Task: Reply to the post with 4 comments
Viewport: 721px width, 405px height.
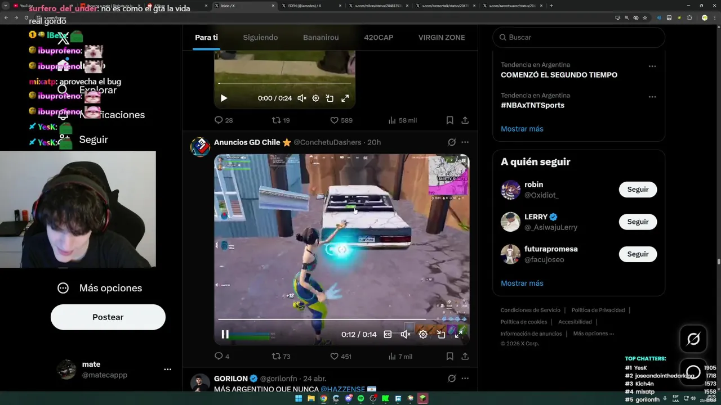Action: coord(222,356)
